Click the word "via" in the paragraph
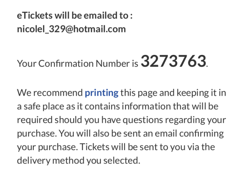The width and height of the screenshot is (244, 183). coord(193,147)
